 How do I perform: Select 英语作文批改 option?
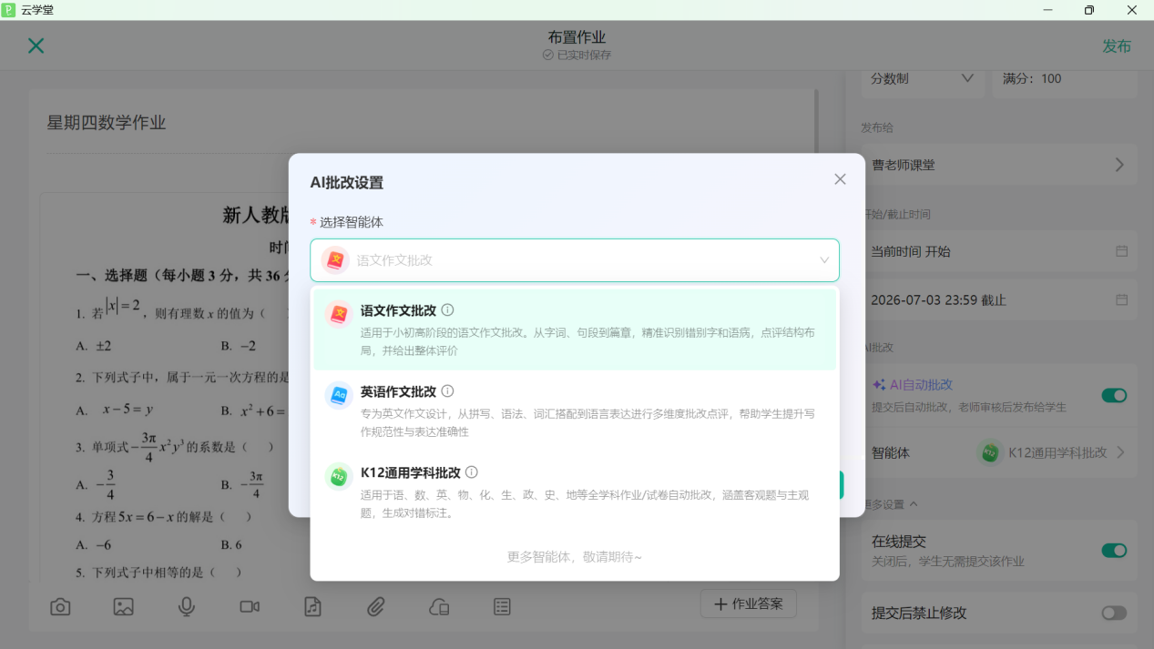(575, 411)
